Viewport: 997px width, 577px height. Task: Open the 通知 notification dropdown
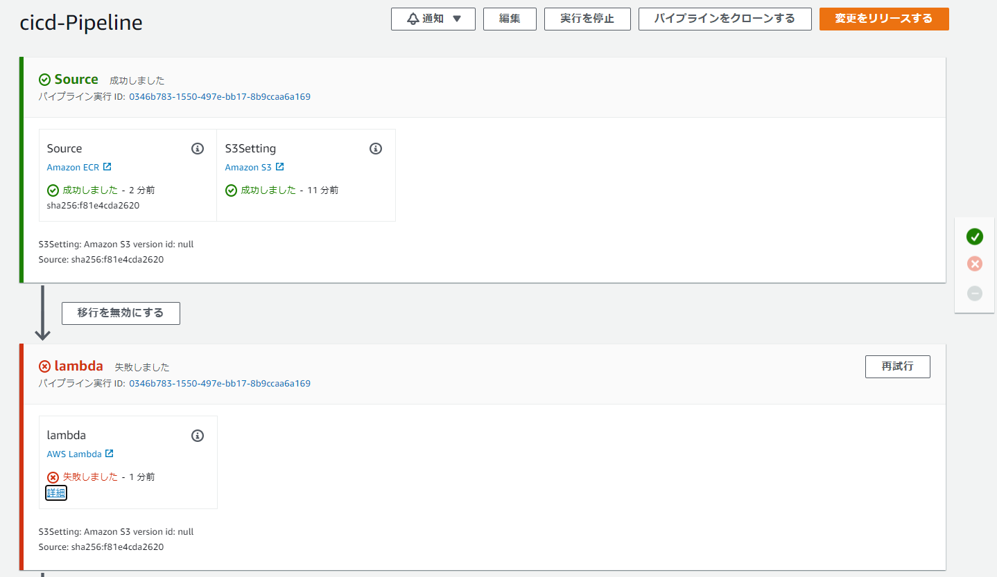(433, 19)
